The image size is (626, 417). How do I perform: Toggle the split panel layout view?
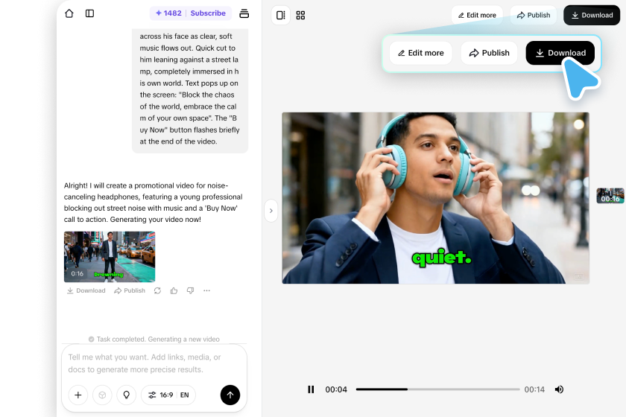[281, 15]
